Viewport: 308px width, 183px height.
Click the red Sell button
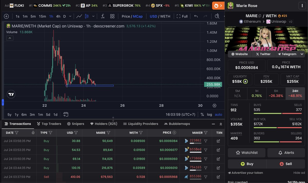coord(286,164)
